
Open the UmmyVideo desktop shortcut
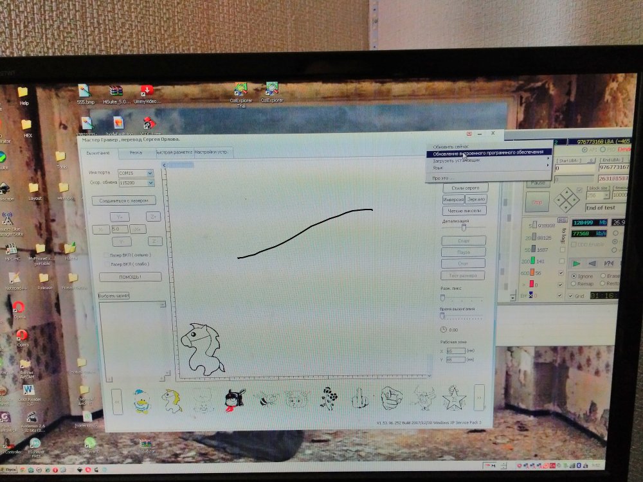click(147, 94)
